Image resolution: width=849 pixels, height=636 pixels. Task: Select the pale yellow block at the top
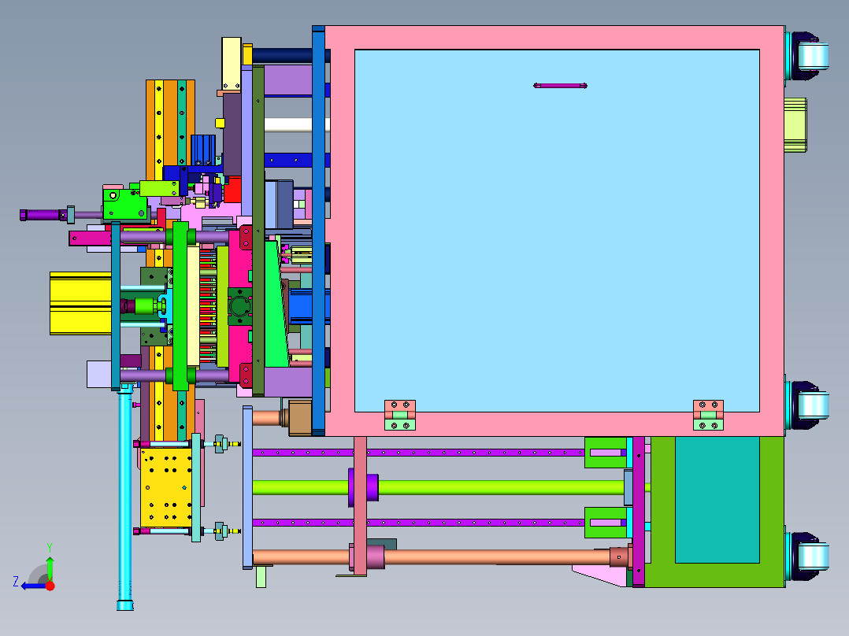pyautogui.click(x=232, y=63)
